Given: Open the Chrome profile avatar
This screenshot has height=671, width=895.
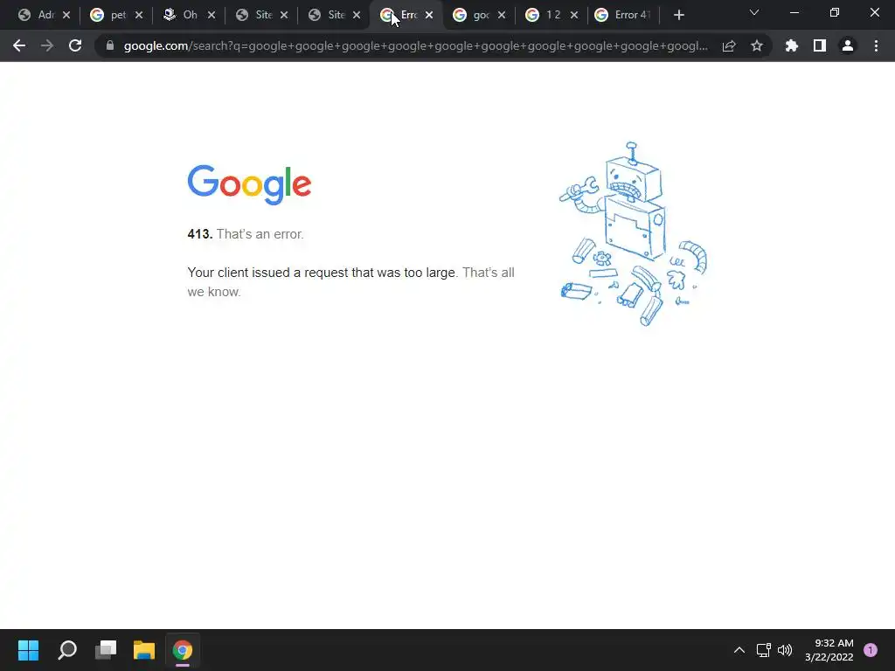Looking at the screenshot, I should click(848, 45).
